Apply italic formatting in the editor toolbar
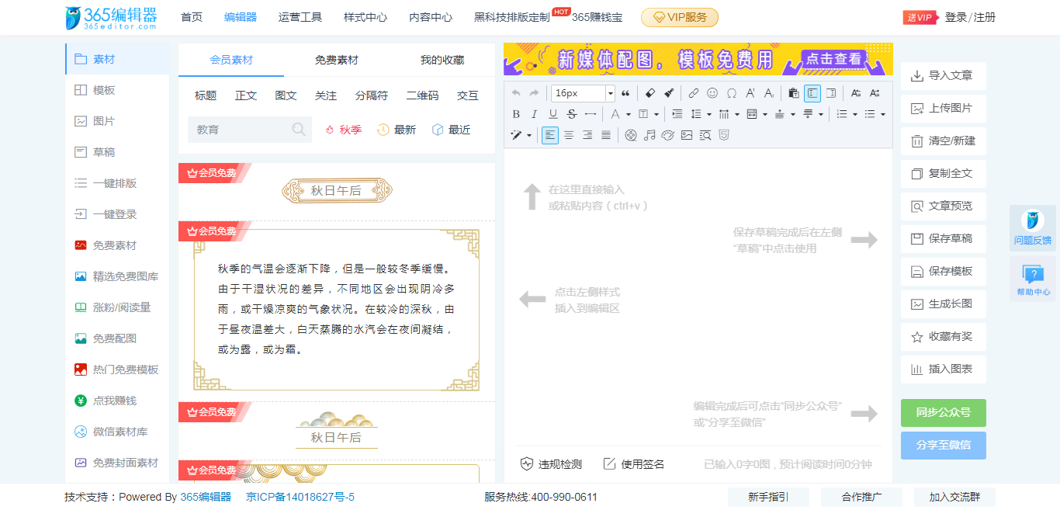Viewport: 1060px width, 510px height. (535, 114)
